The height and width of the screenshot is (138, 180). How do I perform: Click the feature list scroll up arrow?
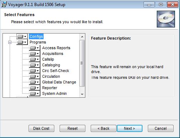[x=82, y=37]
